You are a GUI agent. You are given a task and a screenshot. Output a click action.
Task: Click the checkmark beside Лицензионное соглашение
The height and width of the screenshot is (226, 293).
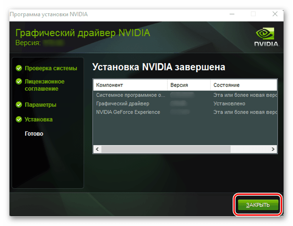pos(19,82)
